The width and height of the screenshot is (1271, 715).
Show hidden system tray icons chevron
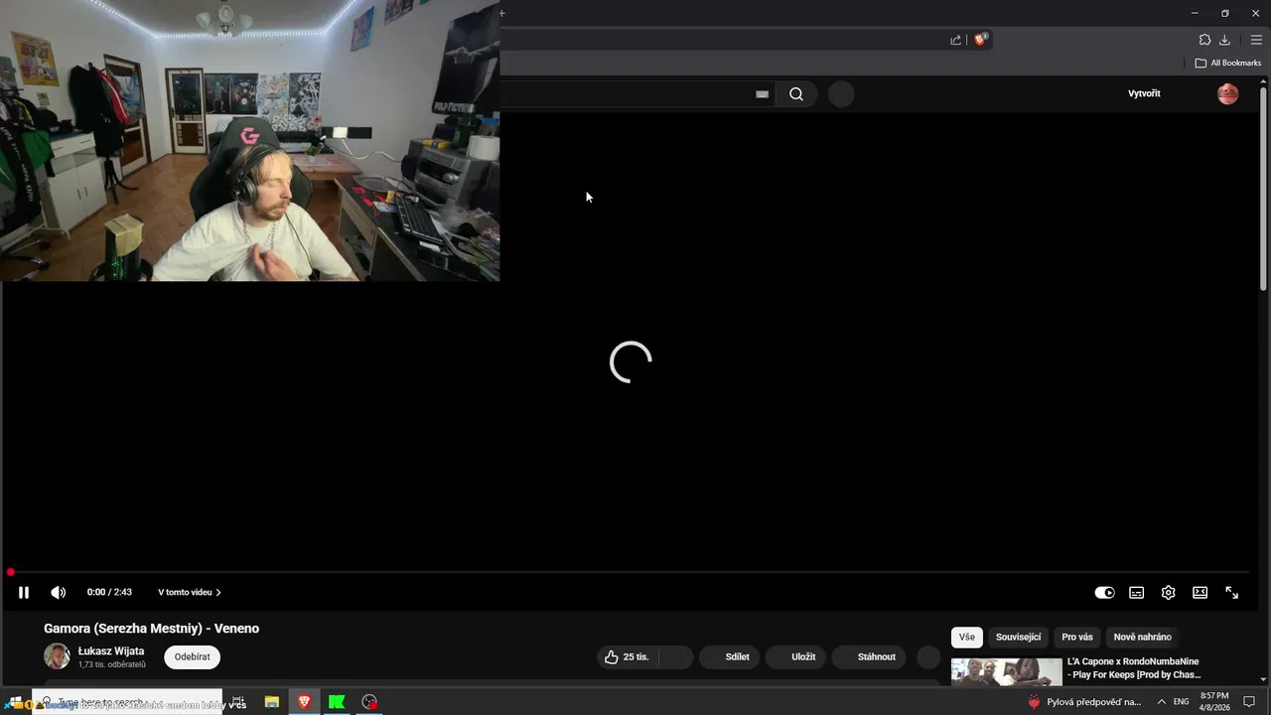(1162, 702)
